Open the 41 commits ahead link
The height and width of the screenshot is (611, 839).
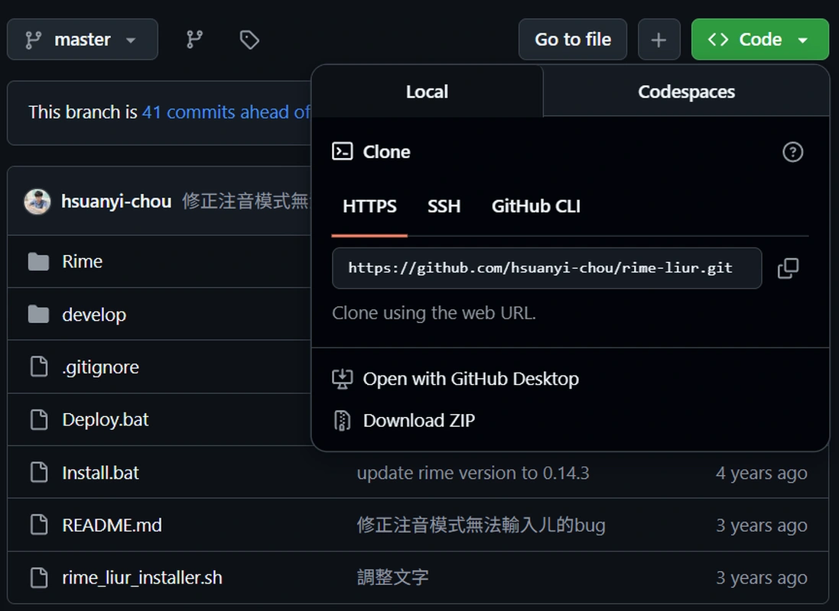point(226,112)
